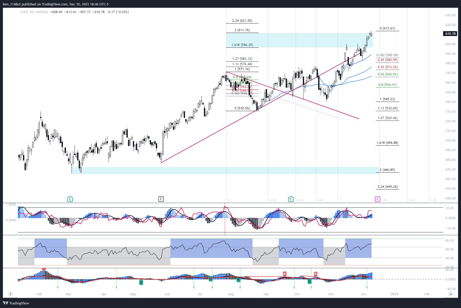
Task: Click the 1.38 Fibonacci time zone label
Action: pos(384,200)
